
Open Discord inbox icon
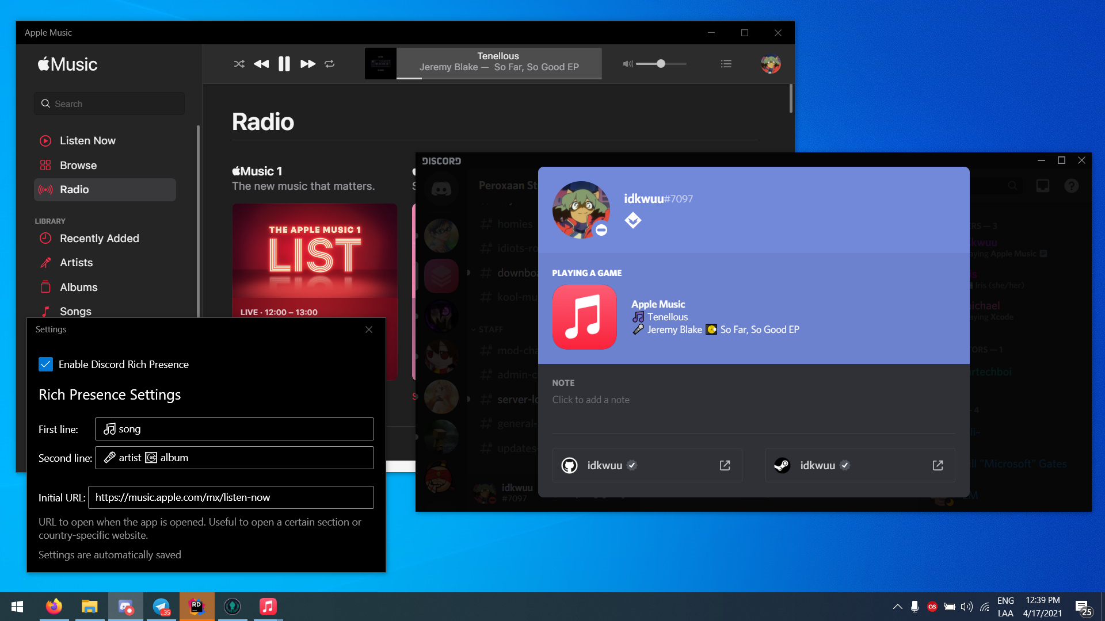coord(1042,186)
